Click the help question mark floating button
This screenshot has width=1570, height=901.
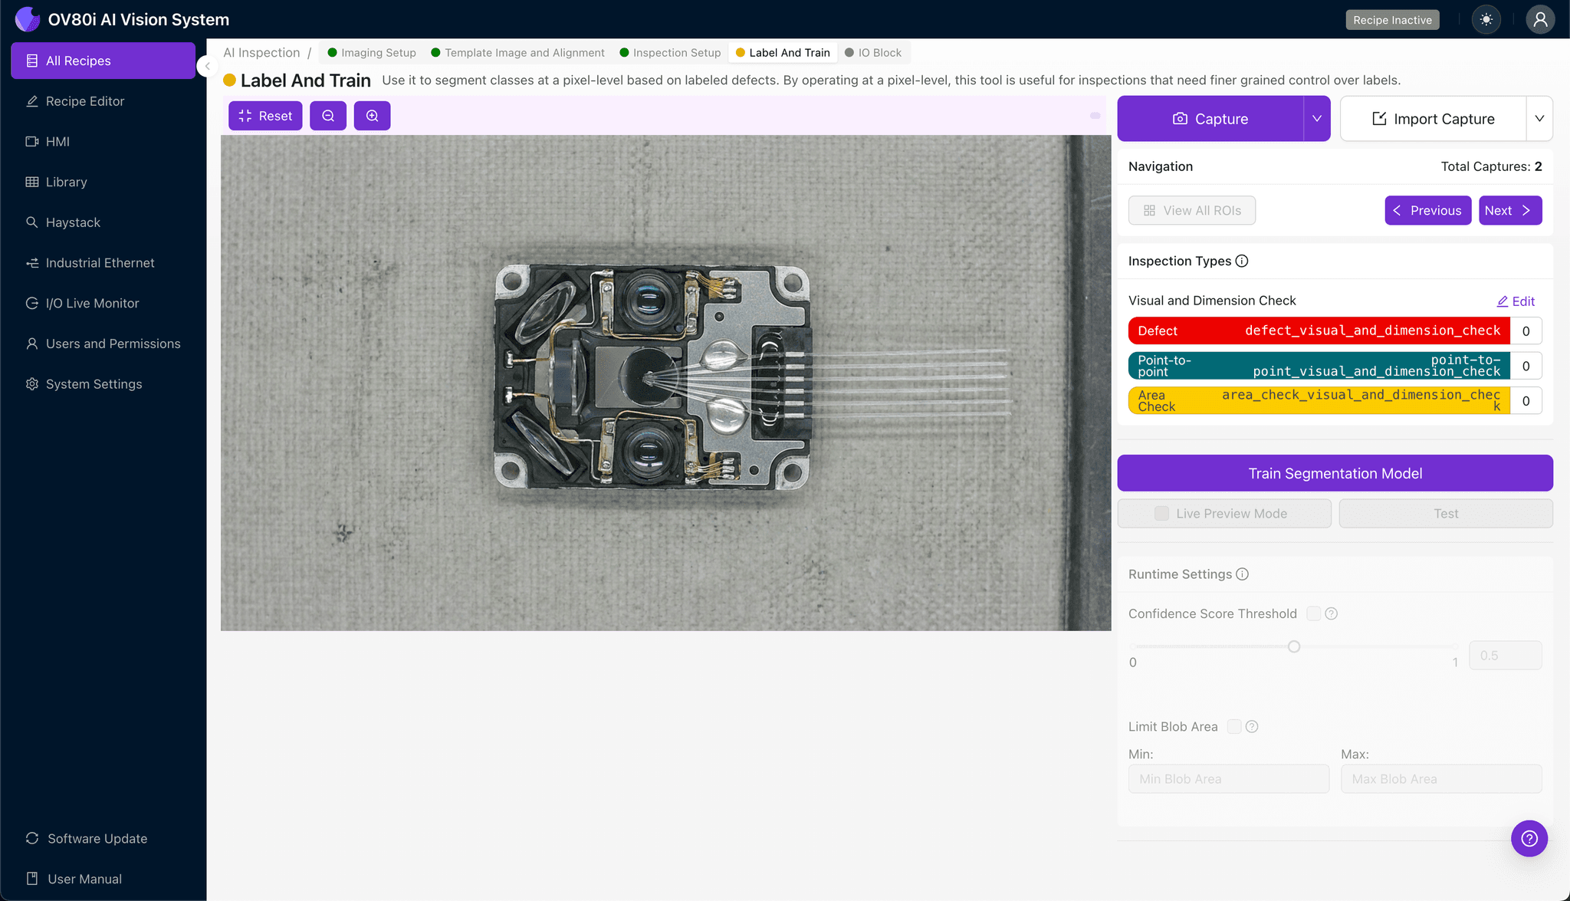tap(1529, 838)
